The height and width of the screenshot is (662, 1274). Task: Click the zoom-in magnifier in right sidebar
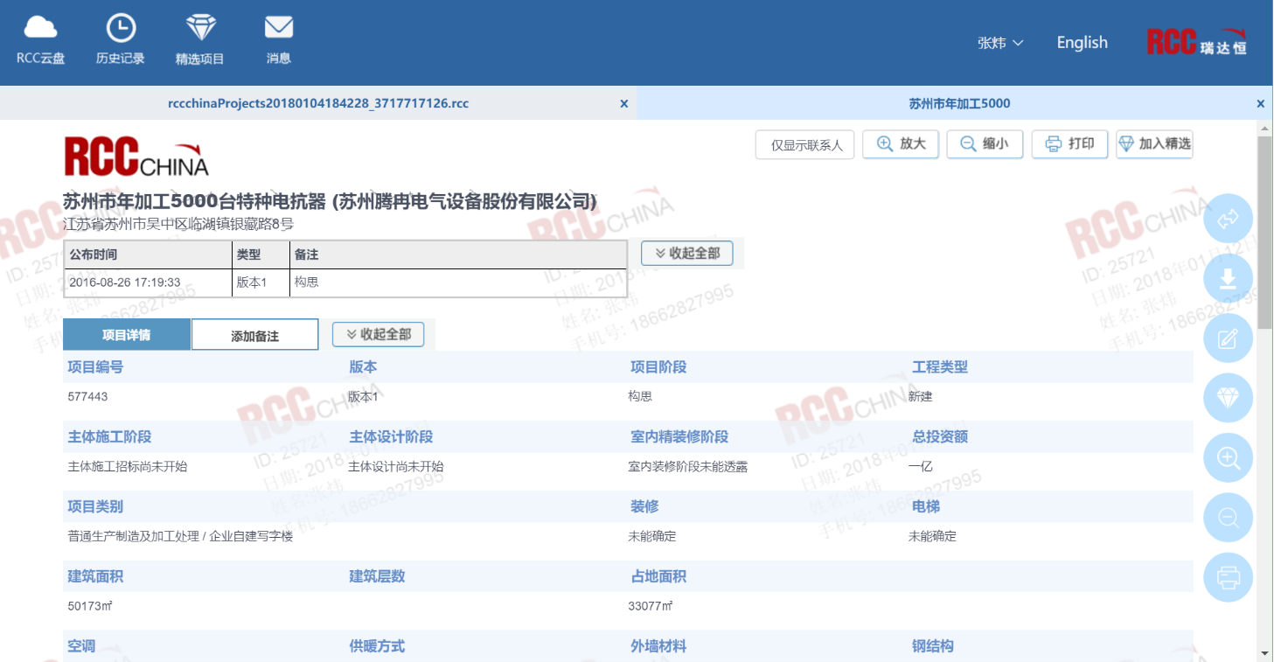[1228, 457]
